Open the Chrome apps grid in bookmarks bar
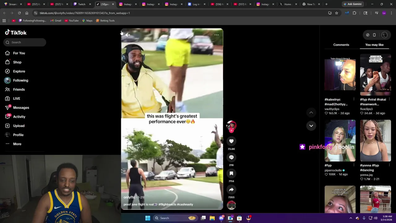 [4, 21]
